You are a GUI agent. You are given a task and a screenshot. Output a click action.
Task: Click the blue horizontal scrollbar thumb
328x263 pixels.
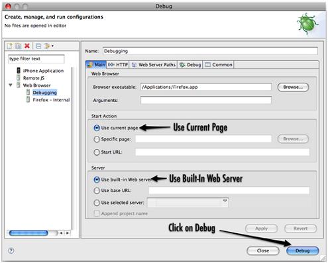(28, 233)
